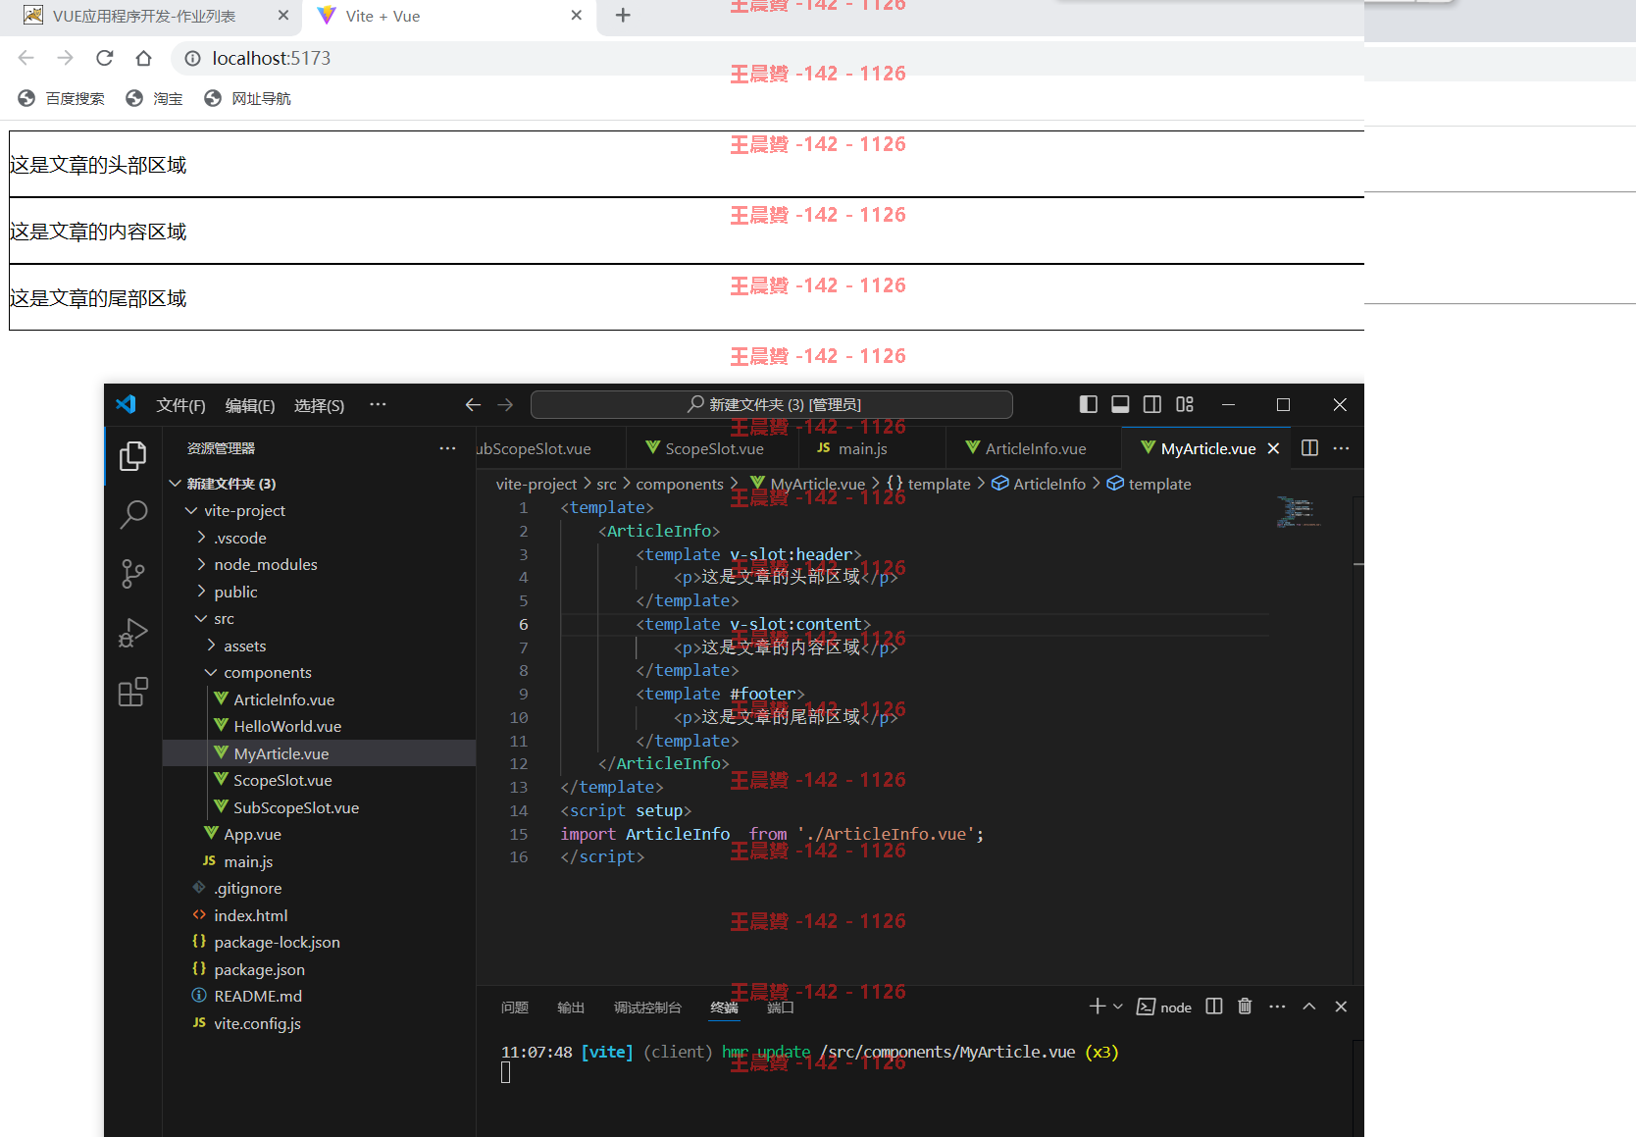1636x1137 pixels.
Task: Open package.json in the explorer
Action: click(259, 969)
